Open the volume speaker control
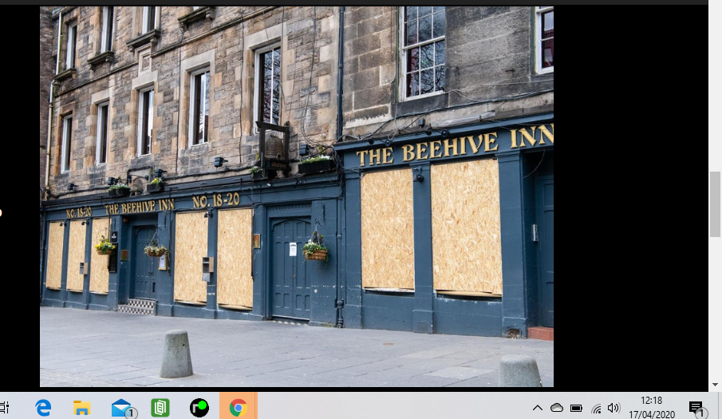This screenshot has height=419, width=722. click(614, 408)
